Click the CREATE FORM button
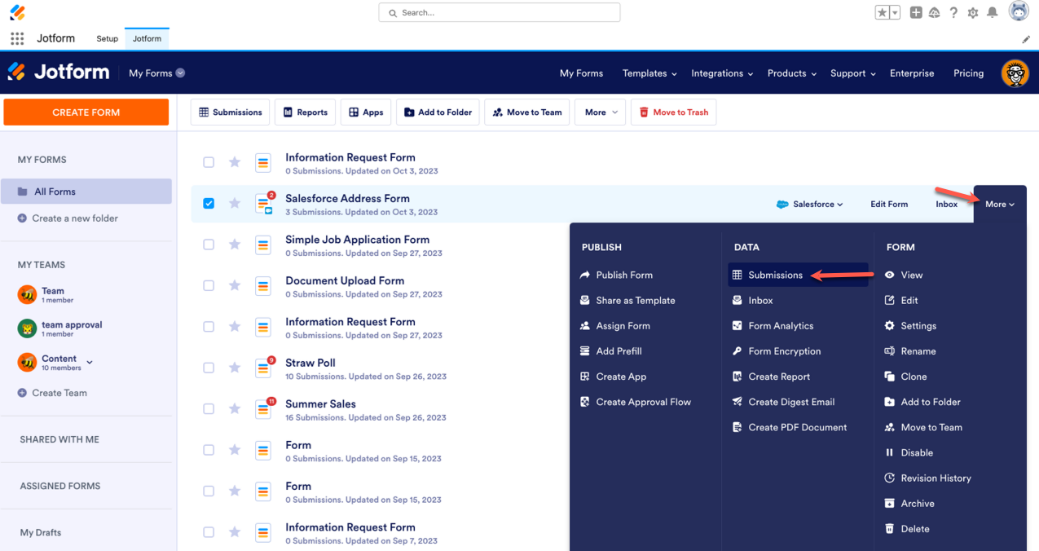Viewport: 1039px width, 551px height. coord(86,112)
